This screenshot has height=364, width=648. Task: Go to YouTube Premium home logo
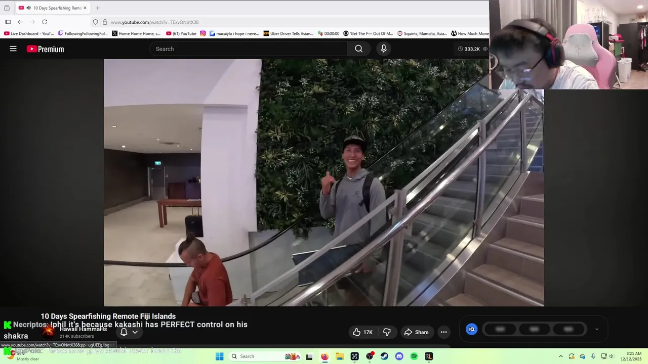tap(46, 49)
